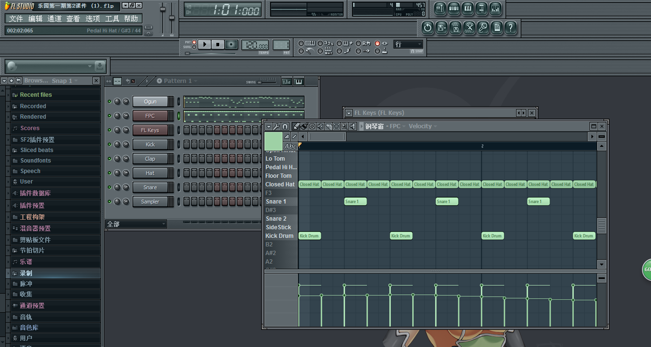Choose the selection tool in piano roll
The image size is (651, 347).
336,126
